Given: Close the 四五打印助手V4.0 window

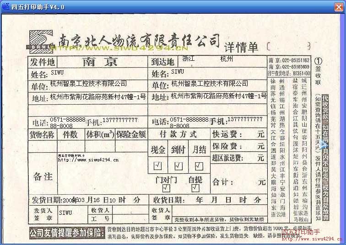Looking at the screenshot, I should pos(339,7).
